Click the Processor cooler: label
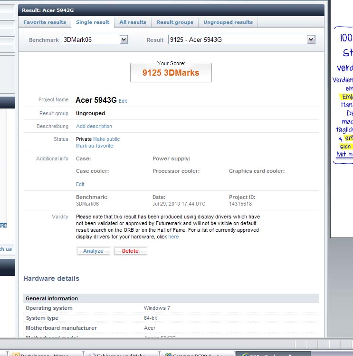Screen dimensions: 353x356 176,171
